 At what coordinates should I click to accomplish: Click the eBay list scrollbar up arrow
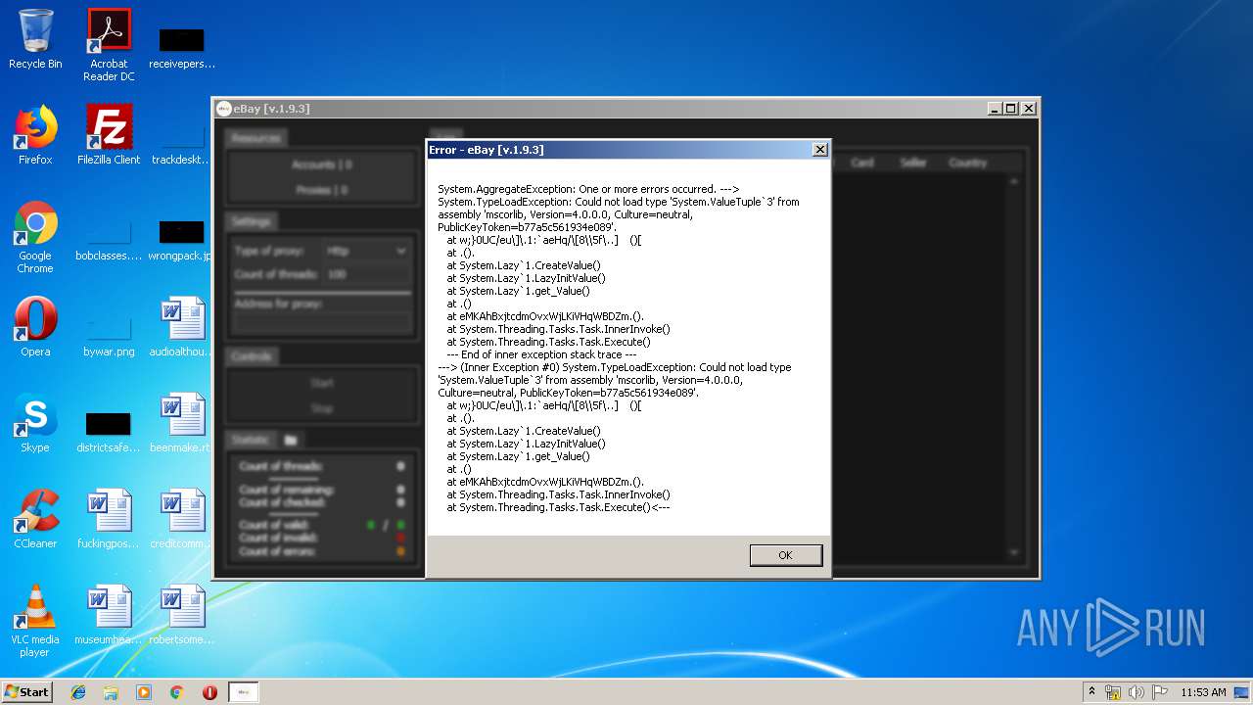click(x=1014, y=181)
